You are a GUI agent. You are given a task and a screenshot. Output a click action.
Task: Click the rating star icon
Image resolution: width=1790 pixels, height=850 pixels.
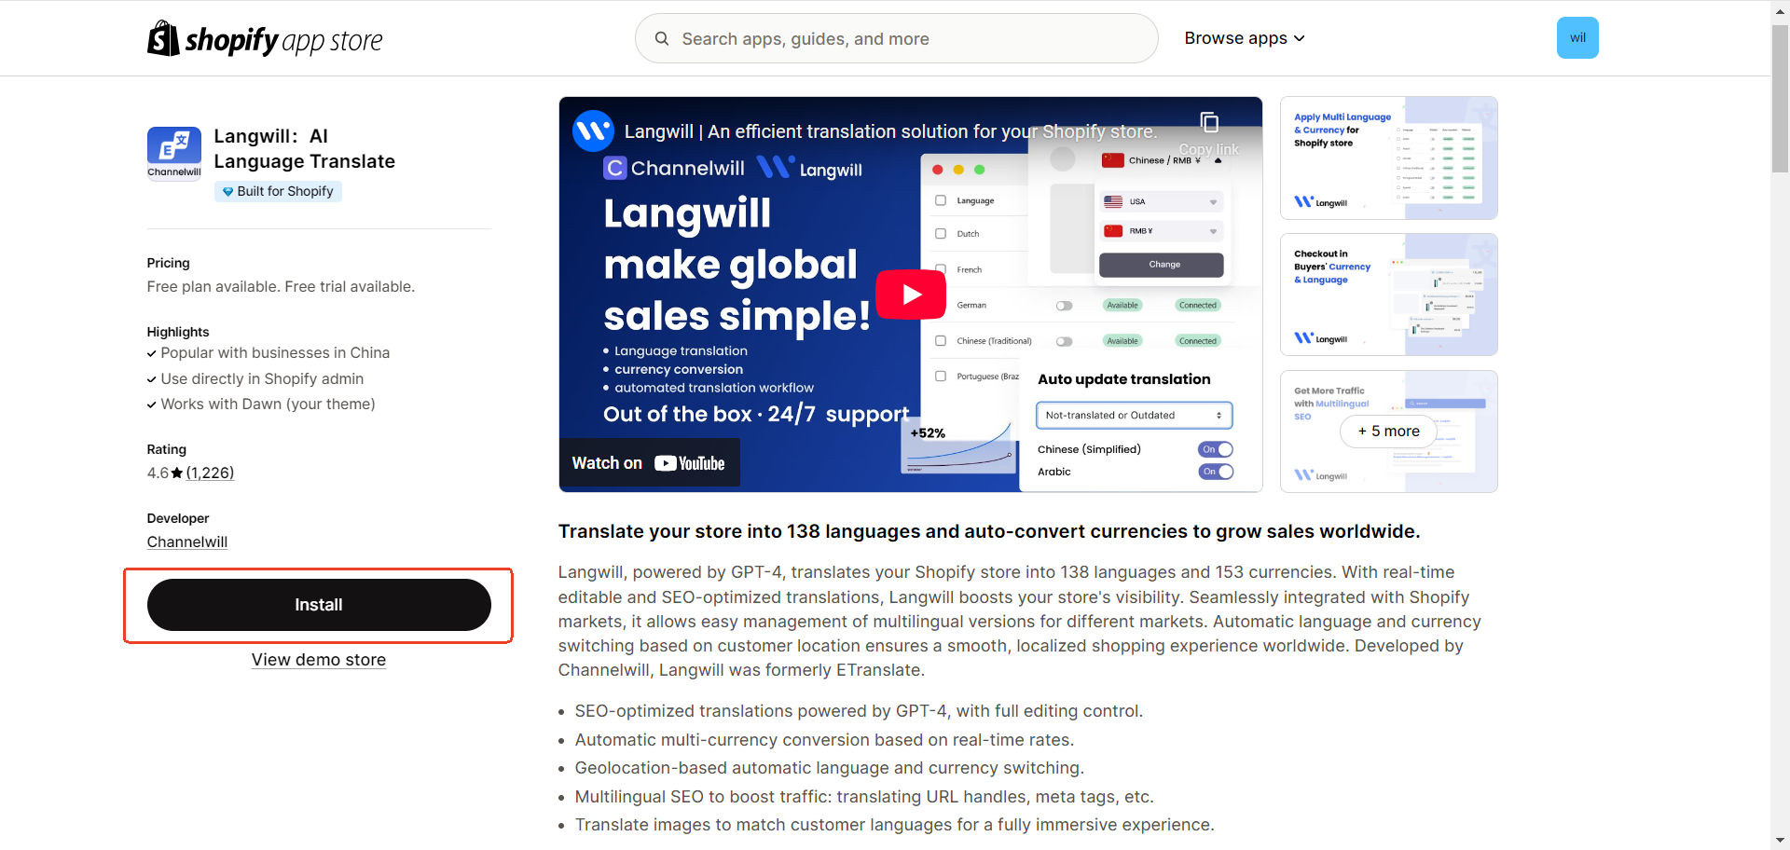click(177, 473)
